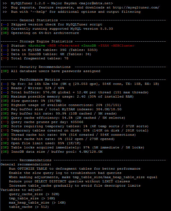Click the OK marker beside database users passwords
This screenshot has width=171, height=211.
click(x=5, y=71)
